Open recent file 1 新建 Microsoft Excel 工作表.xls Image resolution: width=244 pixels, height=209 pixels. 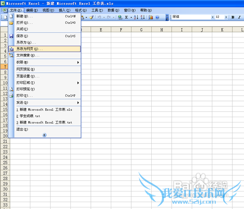[x=44, y=110]
